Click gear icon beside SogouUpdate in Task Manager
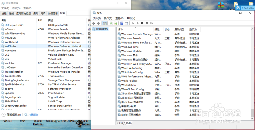Screen dimensions: 255x130 click(3, 97)
